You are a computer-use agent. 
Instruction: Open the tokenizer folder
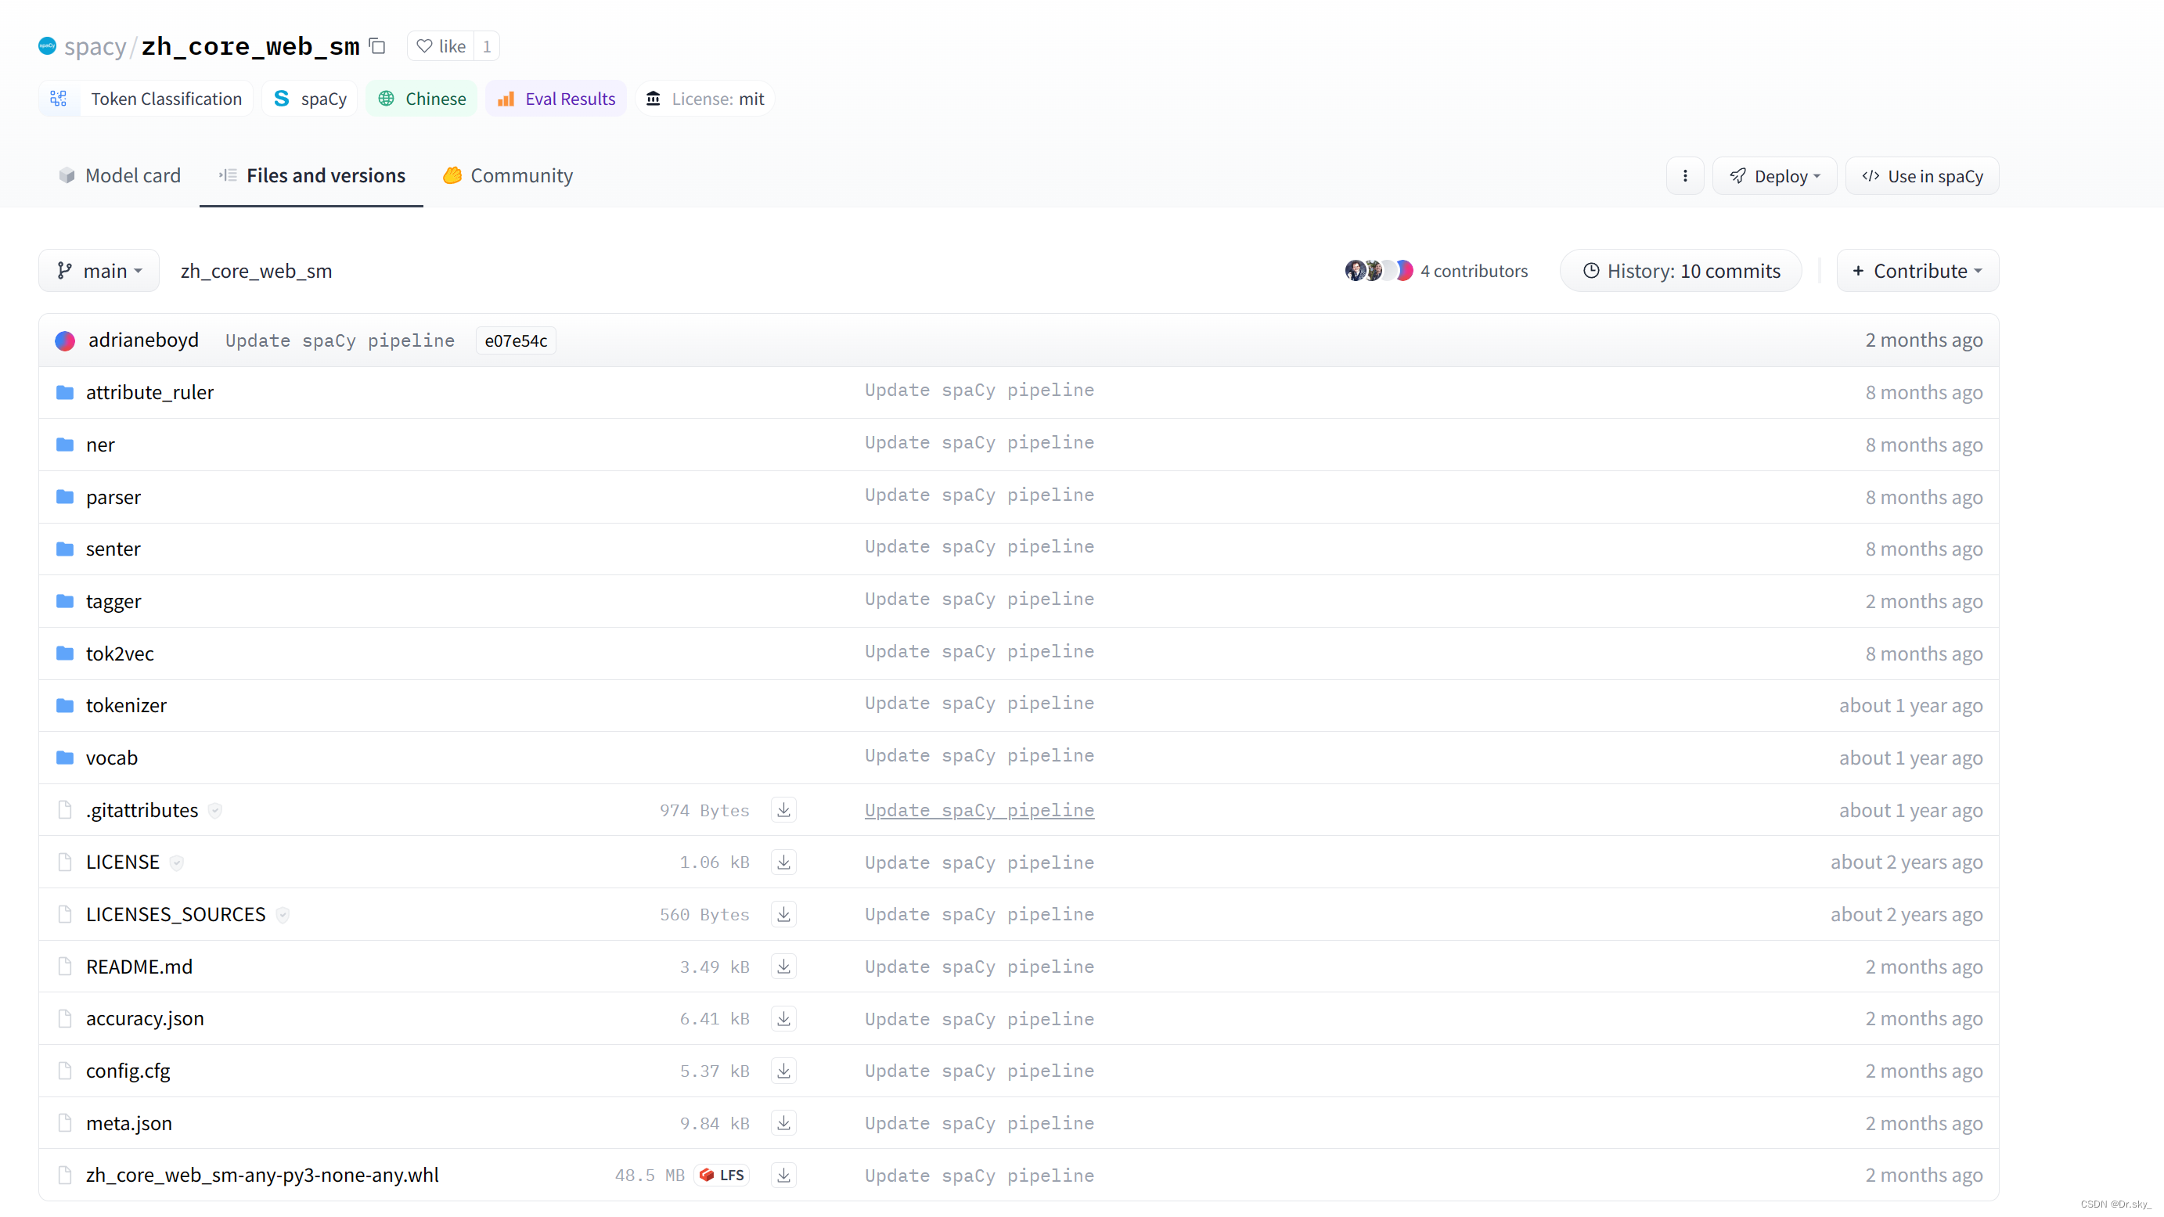[126, 704]
